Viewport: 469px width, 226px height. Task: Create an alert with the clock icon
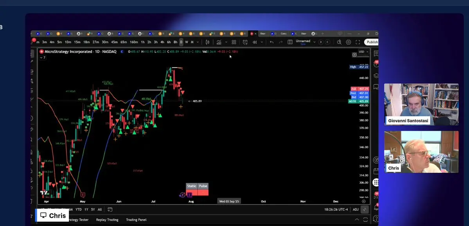245,42
